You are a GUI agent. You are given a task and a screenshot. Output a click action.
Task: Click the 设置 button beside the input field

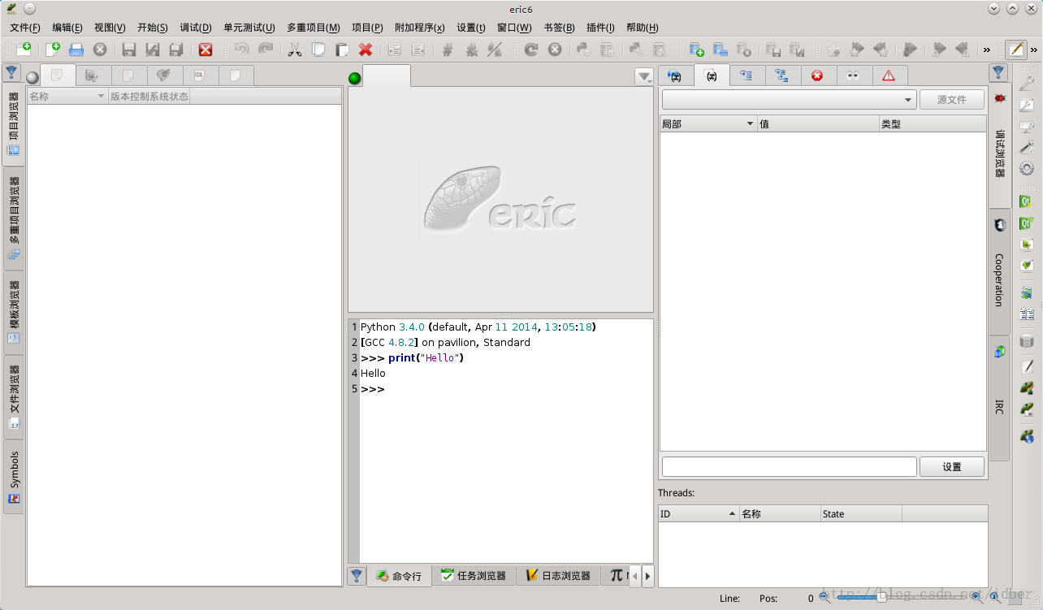coord(951,466)
